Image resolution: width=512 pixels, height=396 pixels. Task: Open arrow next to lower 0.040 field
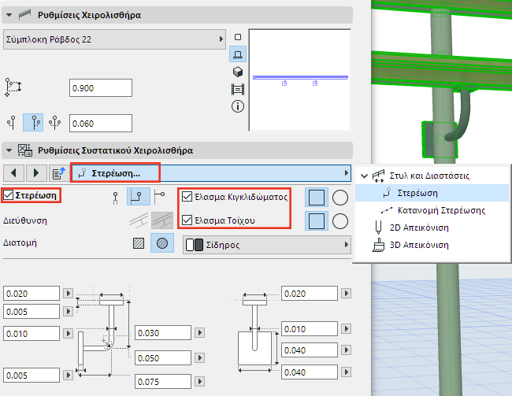(347, 372)
